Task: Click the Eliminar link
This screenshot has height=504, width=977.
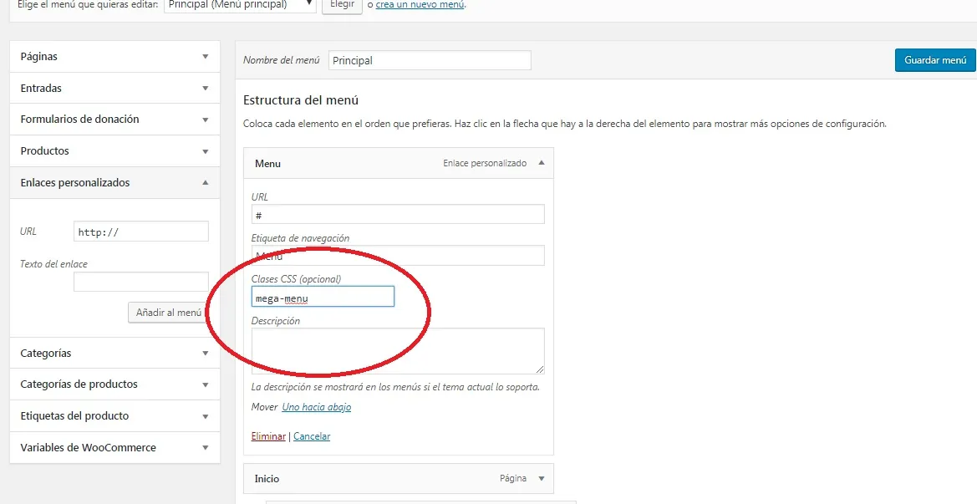Action: 267,436
